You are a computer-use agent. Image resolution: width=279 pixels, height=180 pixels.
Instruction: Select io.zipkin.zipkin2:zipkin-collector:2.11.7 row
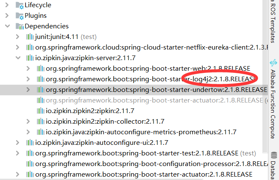pyautogui.click(x=105, y=122)
